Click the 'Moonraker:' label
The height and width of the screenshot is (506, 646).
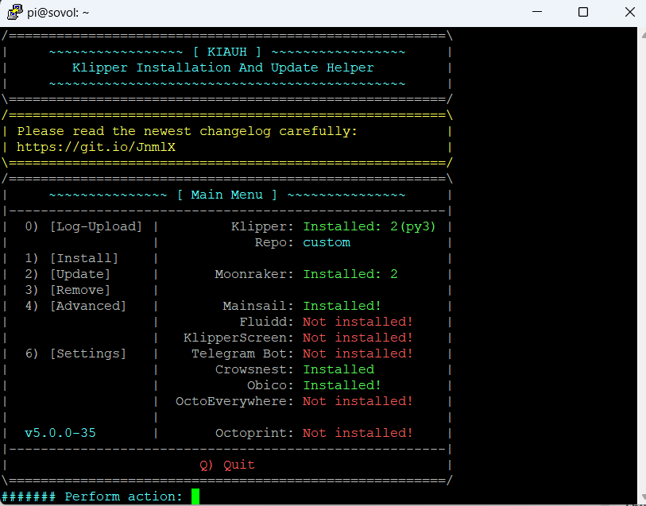tap(254, 274)
